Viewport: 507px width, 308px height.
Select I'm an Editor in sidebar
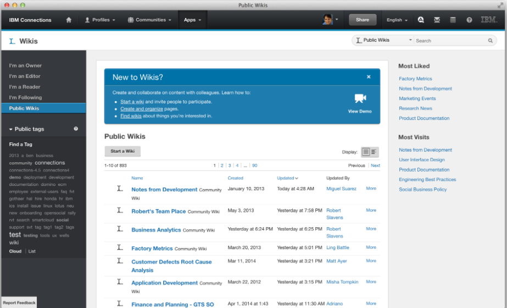point(25,76)
